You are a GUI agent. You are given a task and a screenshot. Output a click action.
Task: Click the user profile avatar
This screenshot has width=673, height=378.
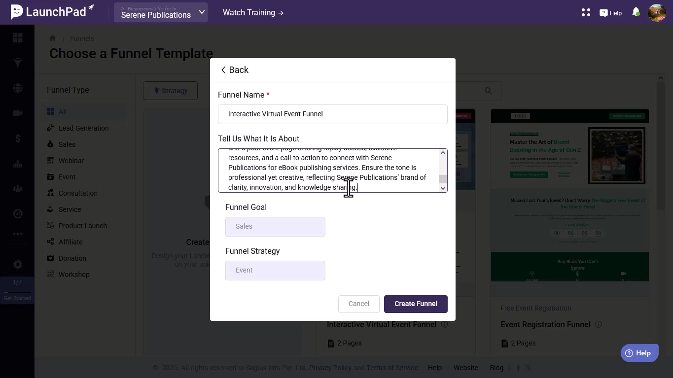click(657, 13)
